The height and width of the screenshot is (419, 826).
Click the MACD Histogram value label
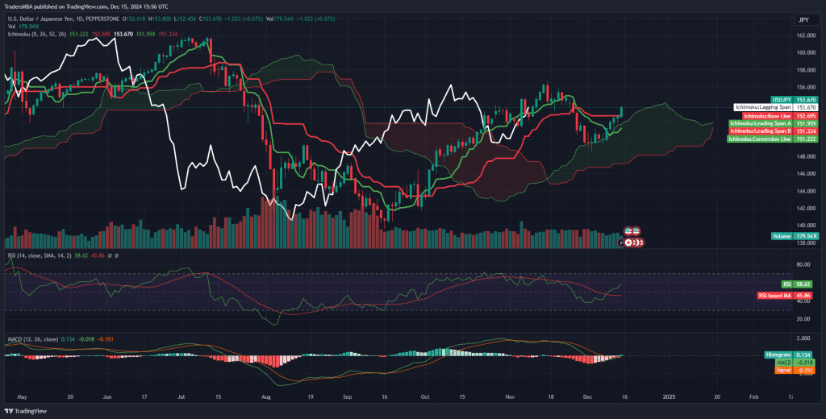click(778, 355)
